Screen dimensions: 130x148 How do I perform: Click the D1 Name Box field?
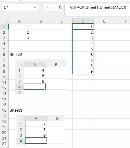click(20, 7)
